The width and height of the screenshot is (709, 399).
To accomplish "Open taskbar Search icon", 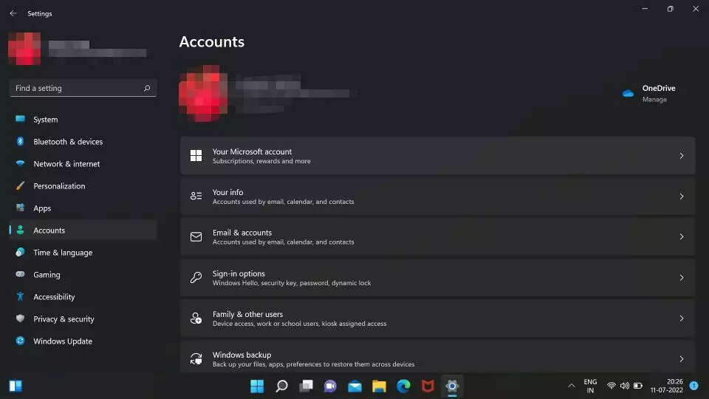I will pos(281,386).
